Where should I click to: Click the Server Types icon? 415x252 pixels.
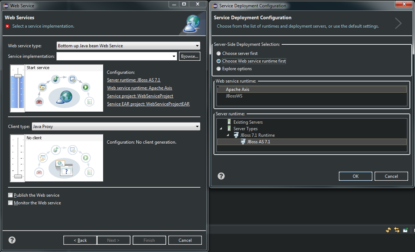click(229, 128)
